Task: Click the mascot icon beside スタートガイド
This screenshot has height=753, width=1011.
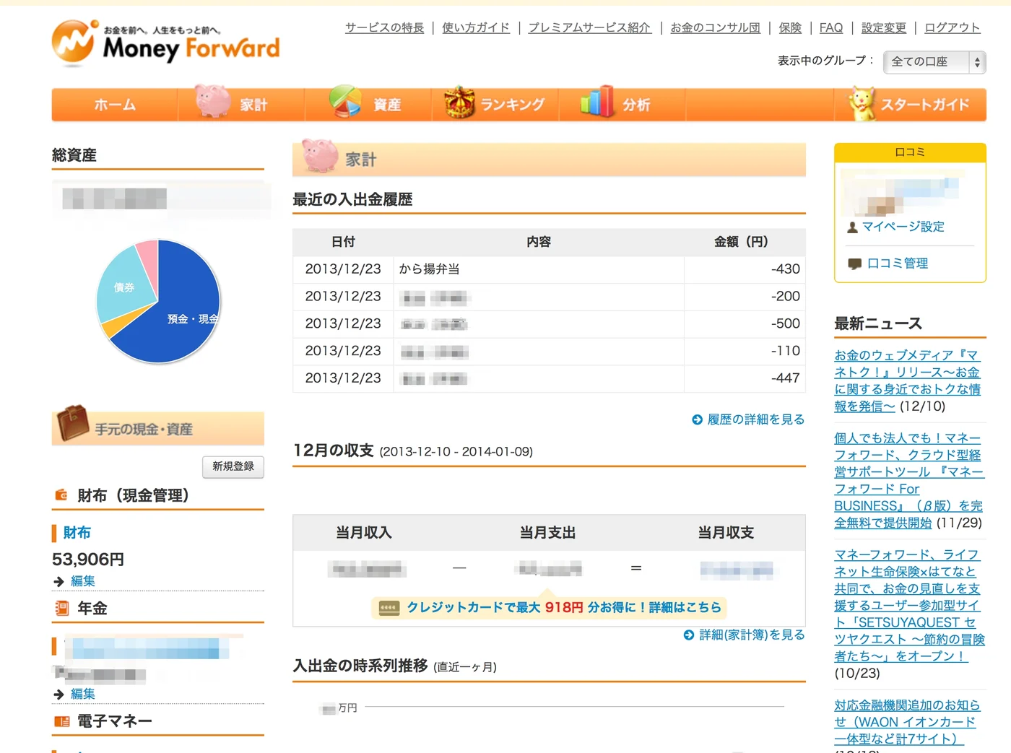Action: coord(862,103)
